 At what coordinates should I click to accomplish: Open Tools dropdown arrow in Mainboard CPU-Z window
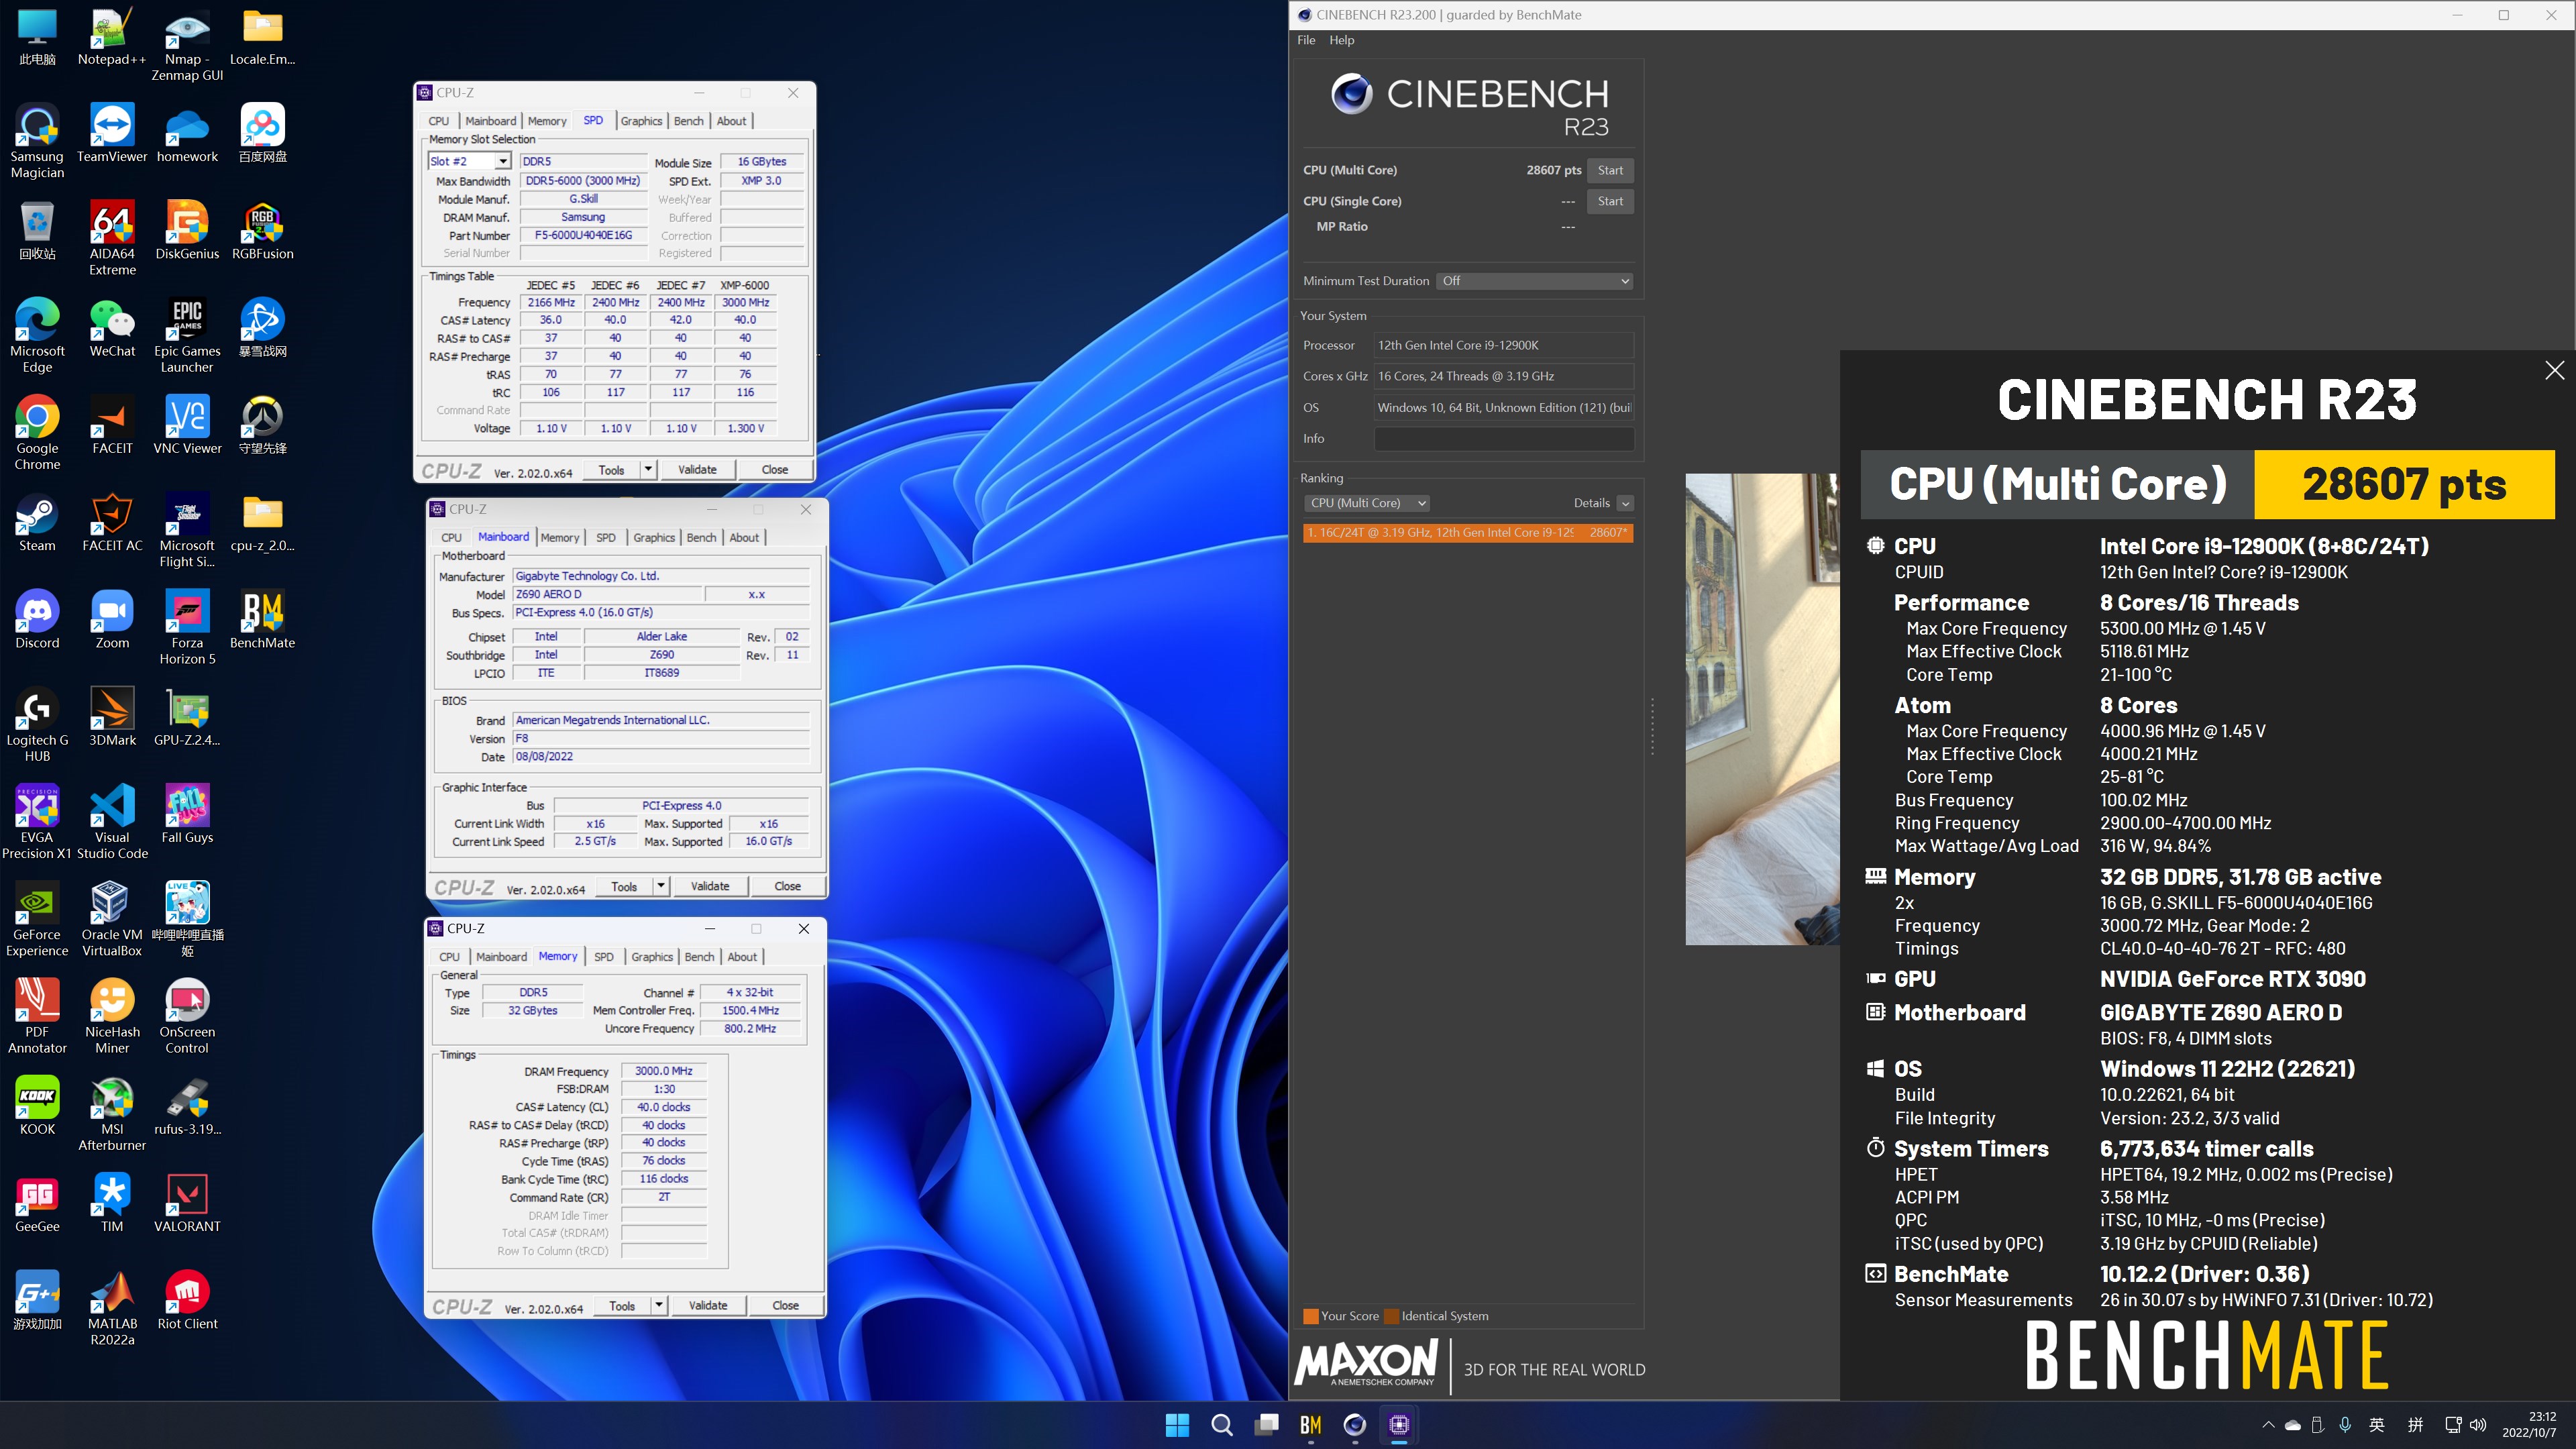(x=661, y=886)
